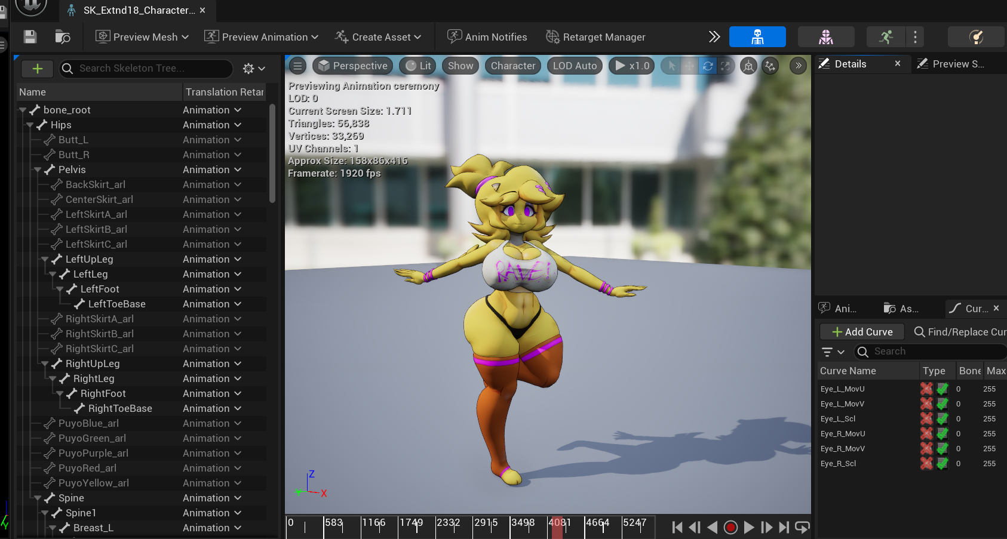Switch to the Preview Scene Settings tab
This screenshot has width=1007, height=539.
pyautogui.click(x=950, y=64)
